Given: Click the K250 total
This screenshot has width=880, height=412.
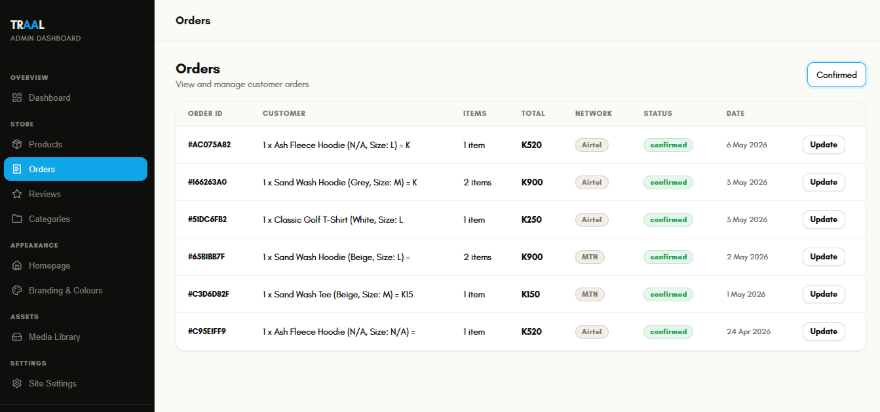Looking at the screenshot, I should click(x=531, y=219).
